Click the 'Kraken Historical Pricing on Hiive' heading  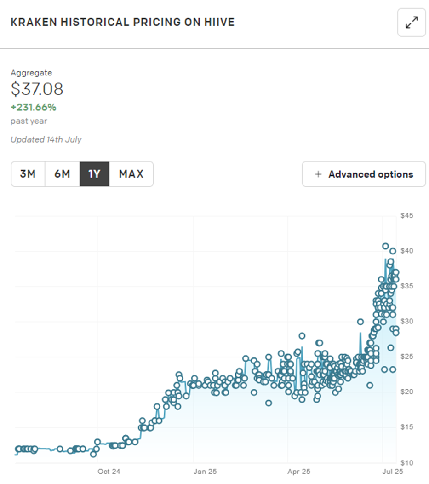[123, 22]
